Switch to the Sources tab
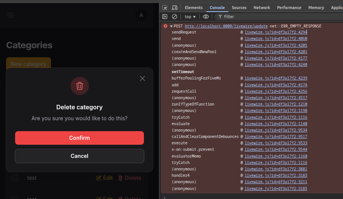 [239, 8]
